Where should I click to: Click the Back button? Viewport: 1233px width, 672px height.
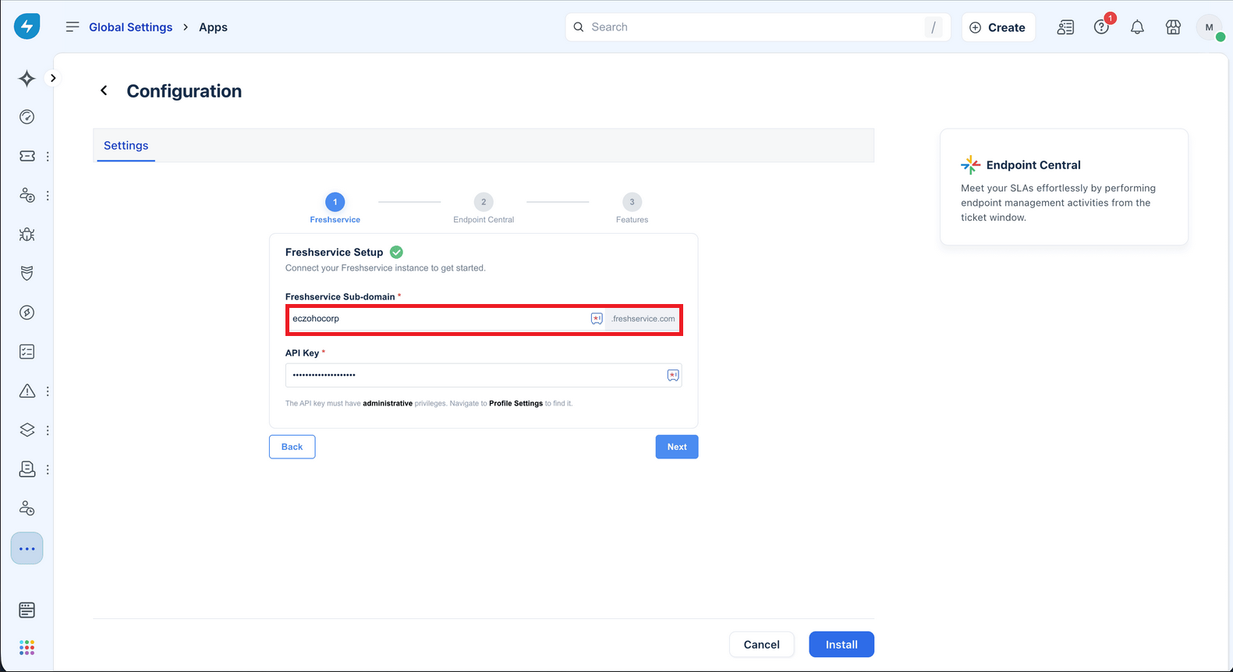(x=292, y=447)
